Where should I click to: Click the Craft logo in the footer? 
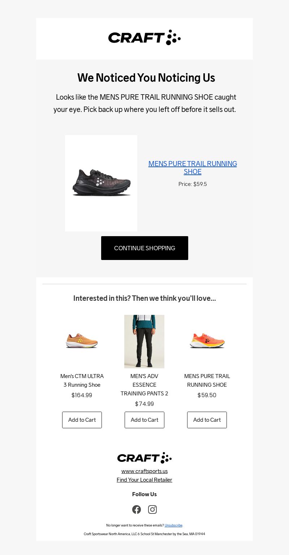click(x=144, y=458)
